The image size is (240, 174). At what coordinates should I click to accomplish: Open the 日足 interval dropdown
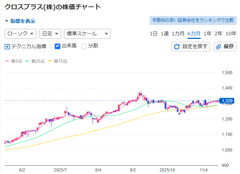tap(50, 34)
